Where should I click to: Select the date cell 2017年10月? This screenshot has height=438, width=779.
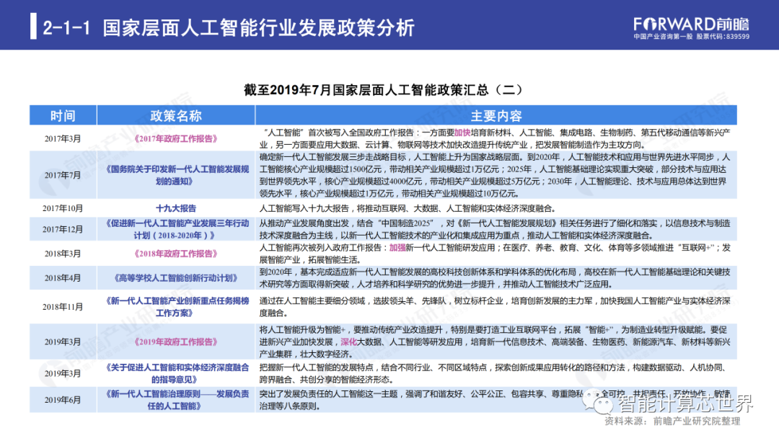[x=63, y=208]
